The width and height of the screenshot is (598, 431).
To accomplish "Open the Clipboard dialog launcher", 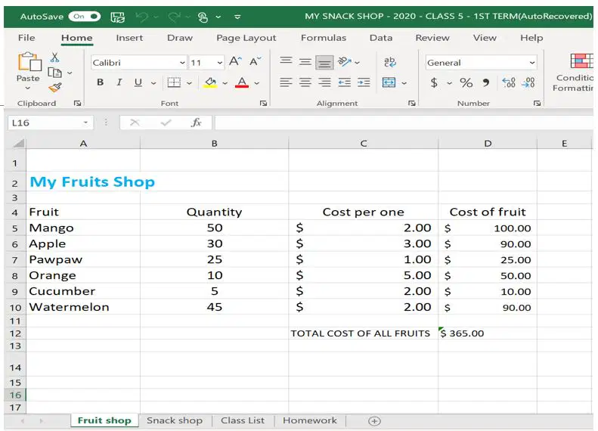I will (77, 104).
